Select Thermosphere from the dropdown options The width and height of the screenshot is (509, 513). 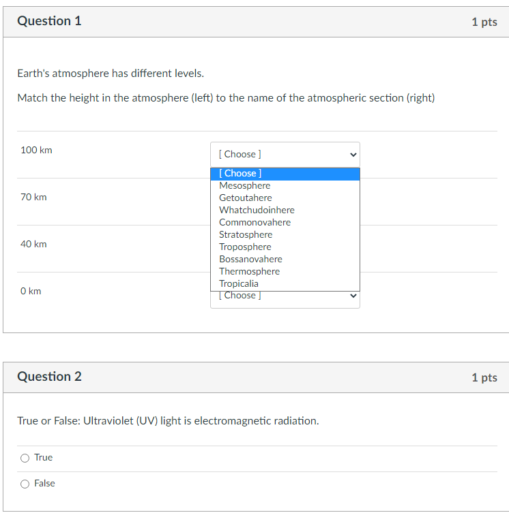tap(285, 272)
